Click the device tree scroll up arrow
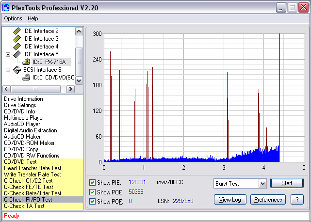 click(79, 32)
